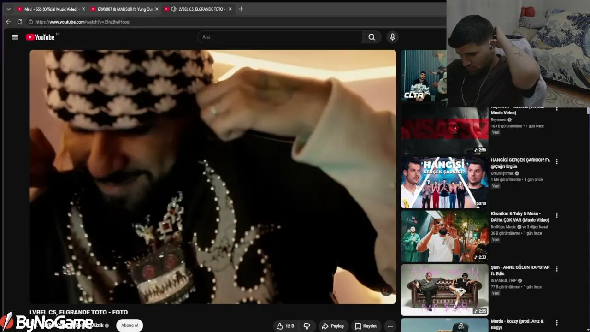Open options for Khontkar DAHA ÇOK VAR video

[557, 215]
